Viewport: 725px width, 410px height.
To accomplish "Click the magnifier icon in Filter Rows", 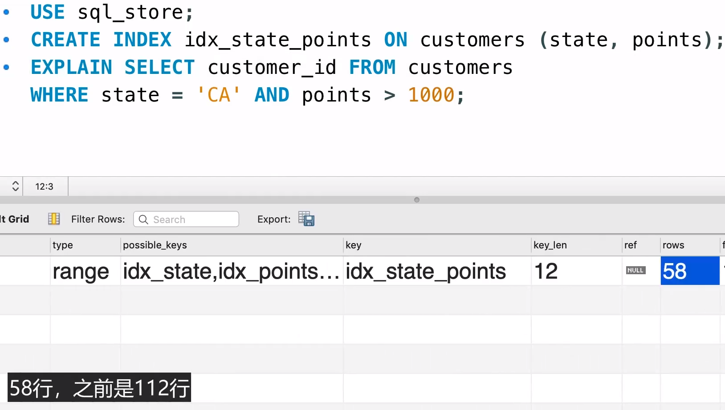I will click(x=143, y=219).
